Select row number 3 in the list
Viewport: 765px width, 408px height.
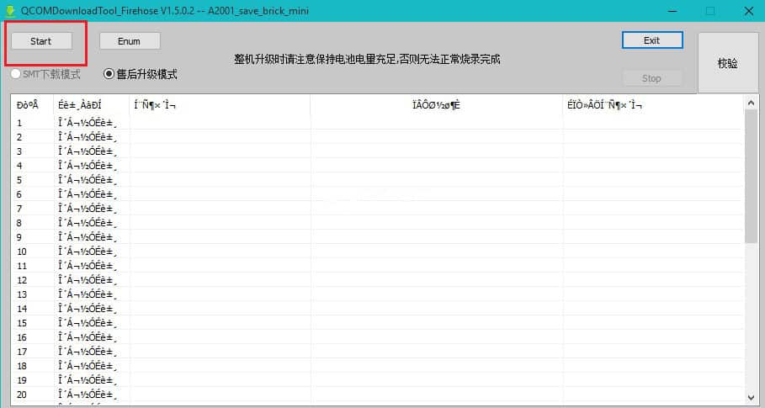(375, 151)
